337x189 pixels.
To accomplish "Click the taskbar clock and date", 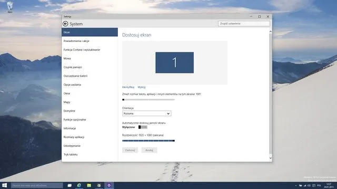I will 329,185.
